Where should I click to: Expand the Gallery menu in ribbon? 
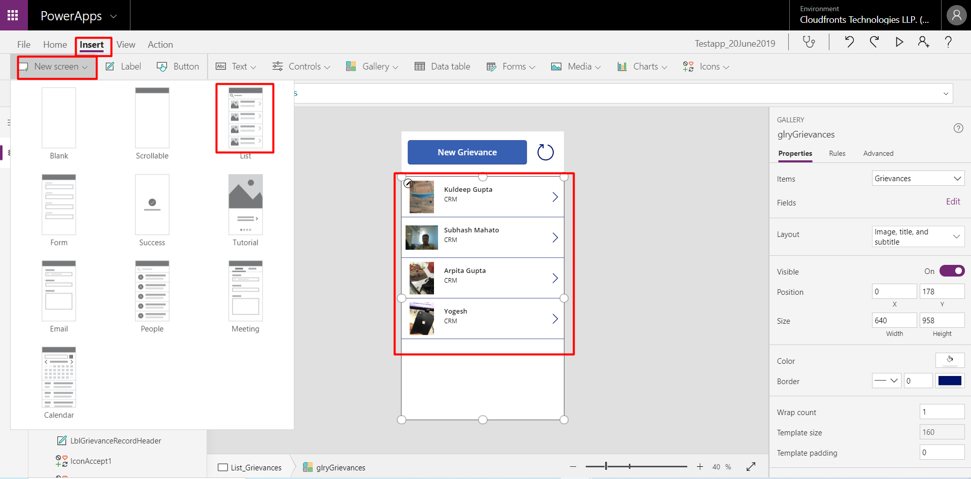point(372,66)
